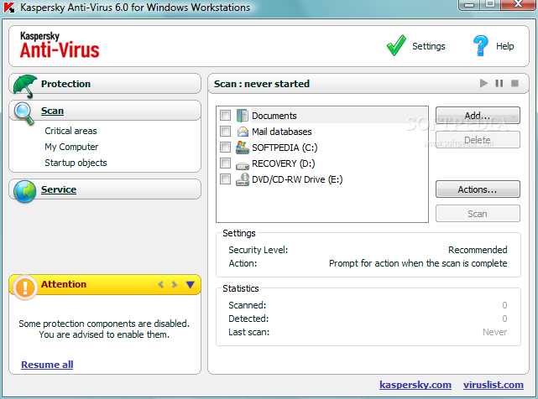Click the Mail databases envelope icon
538x399 pixels.
243,132
